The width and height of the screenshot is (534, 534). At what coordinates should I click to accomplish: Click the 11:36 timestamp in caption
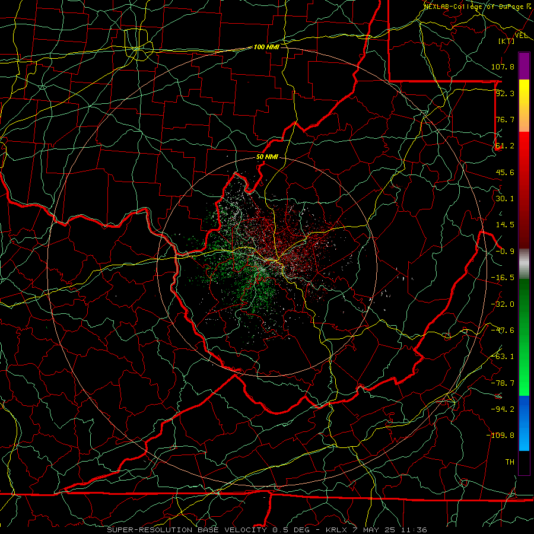(x=415, y=530)
